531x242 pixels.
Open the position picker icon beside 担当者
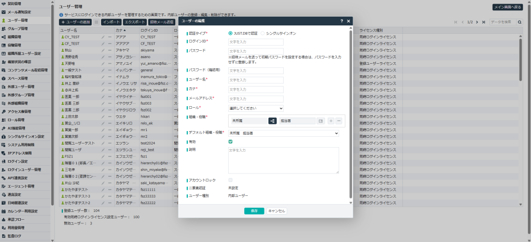pyautogui.click(x=320, y=121)
